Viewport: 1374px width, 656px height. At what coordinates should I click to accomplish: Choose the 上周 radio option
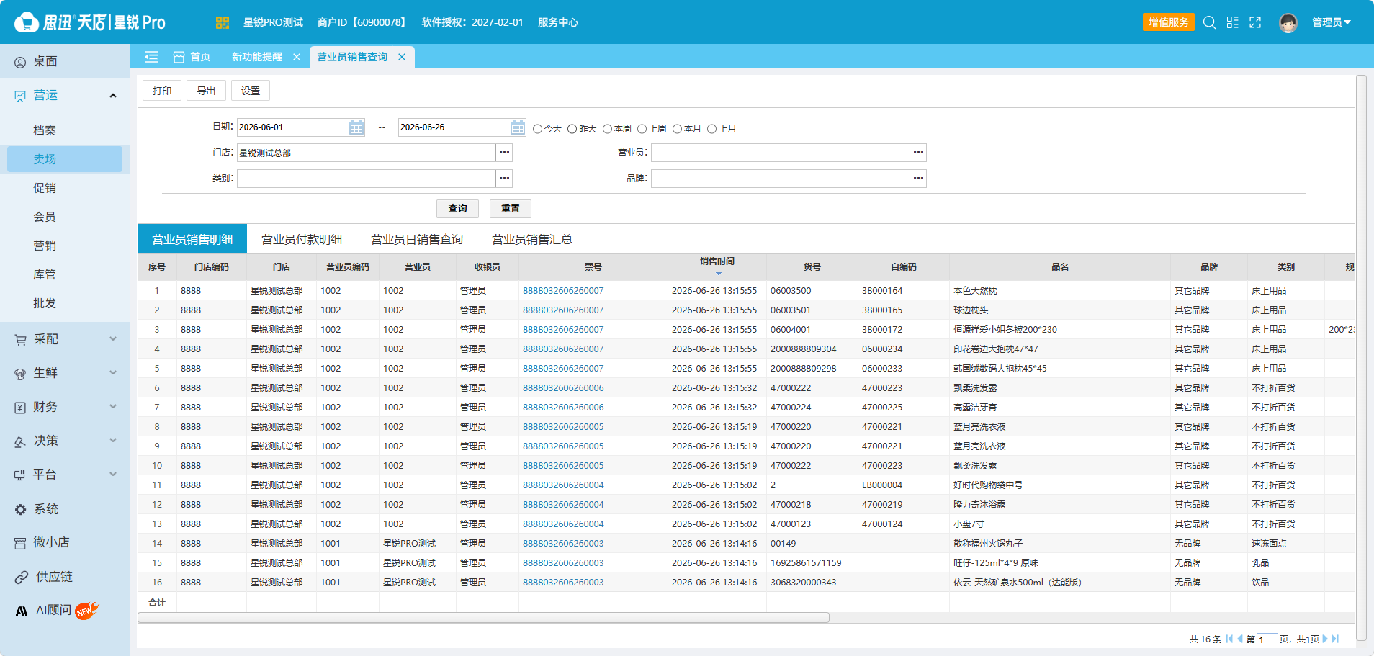(642, 129)
